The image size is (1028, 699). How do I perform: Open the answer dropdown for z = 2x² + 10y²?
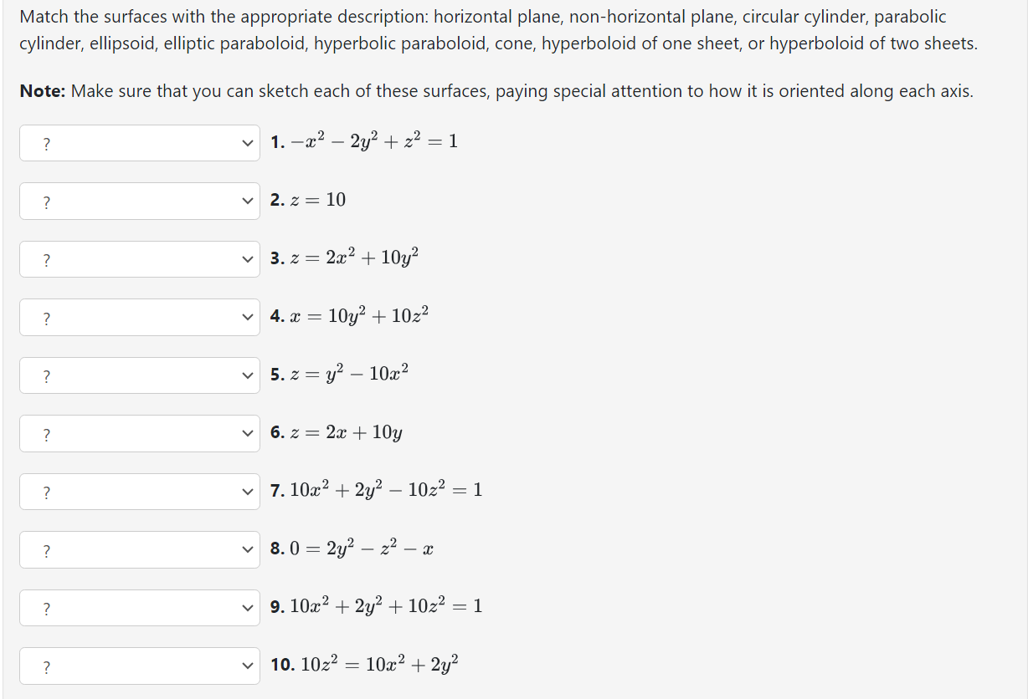139,259
